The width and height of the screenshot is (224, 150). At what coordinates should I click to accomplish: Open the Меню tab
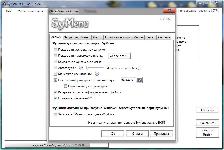tap(85, 37)
